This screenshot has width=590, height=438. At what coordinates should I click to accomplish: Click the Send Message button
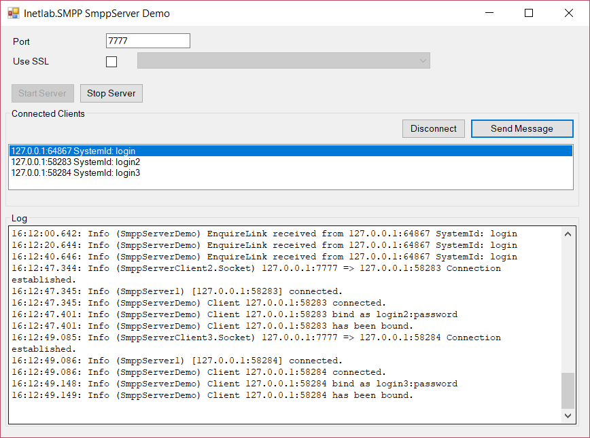coord(522,128)
